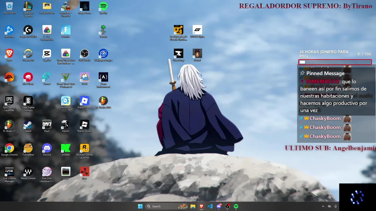Open CurseForge desktop icon
The height and width of the screenshot is (211, 376).
click(x=179, y=55)
